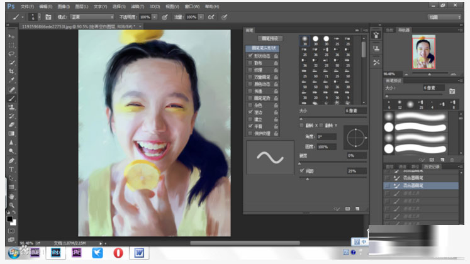Image resolution: width=470 pixels, height=264 pixels.
Task: Open Clone Source panel from dock
Action: (376, 48)
